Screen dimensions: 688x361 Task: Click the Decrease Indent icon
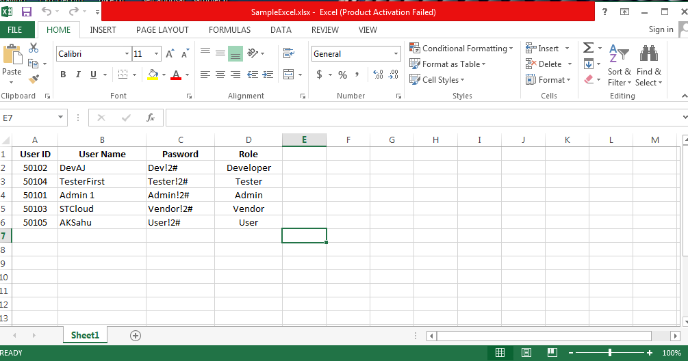coord(253,75)
